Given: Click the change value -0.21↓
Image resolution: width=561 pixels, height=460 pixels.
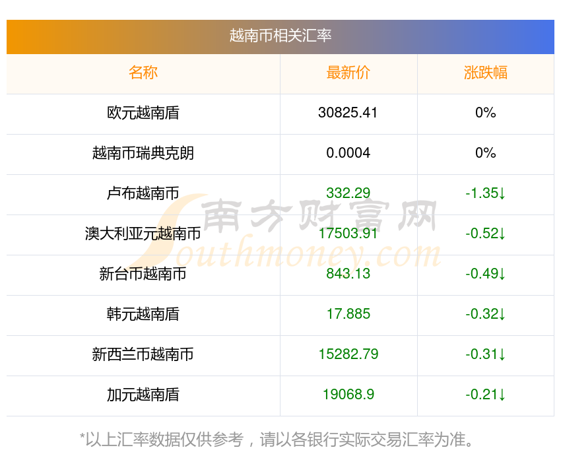Looking at the screenshot, I should pos(486,395).
